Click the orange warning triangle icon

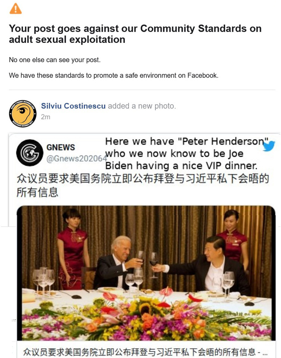[16, 9]
